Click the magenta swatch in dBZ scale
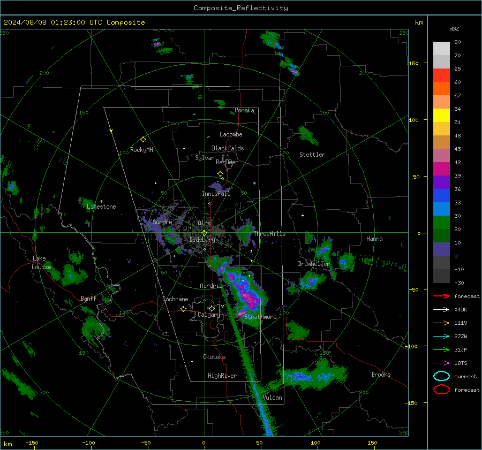 pos(441,169)
